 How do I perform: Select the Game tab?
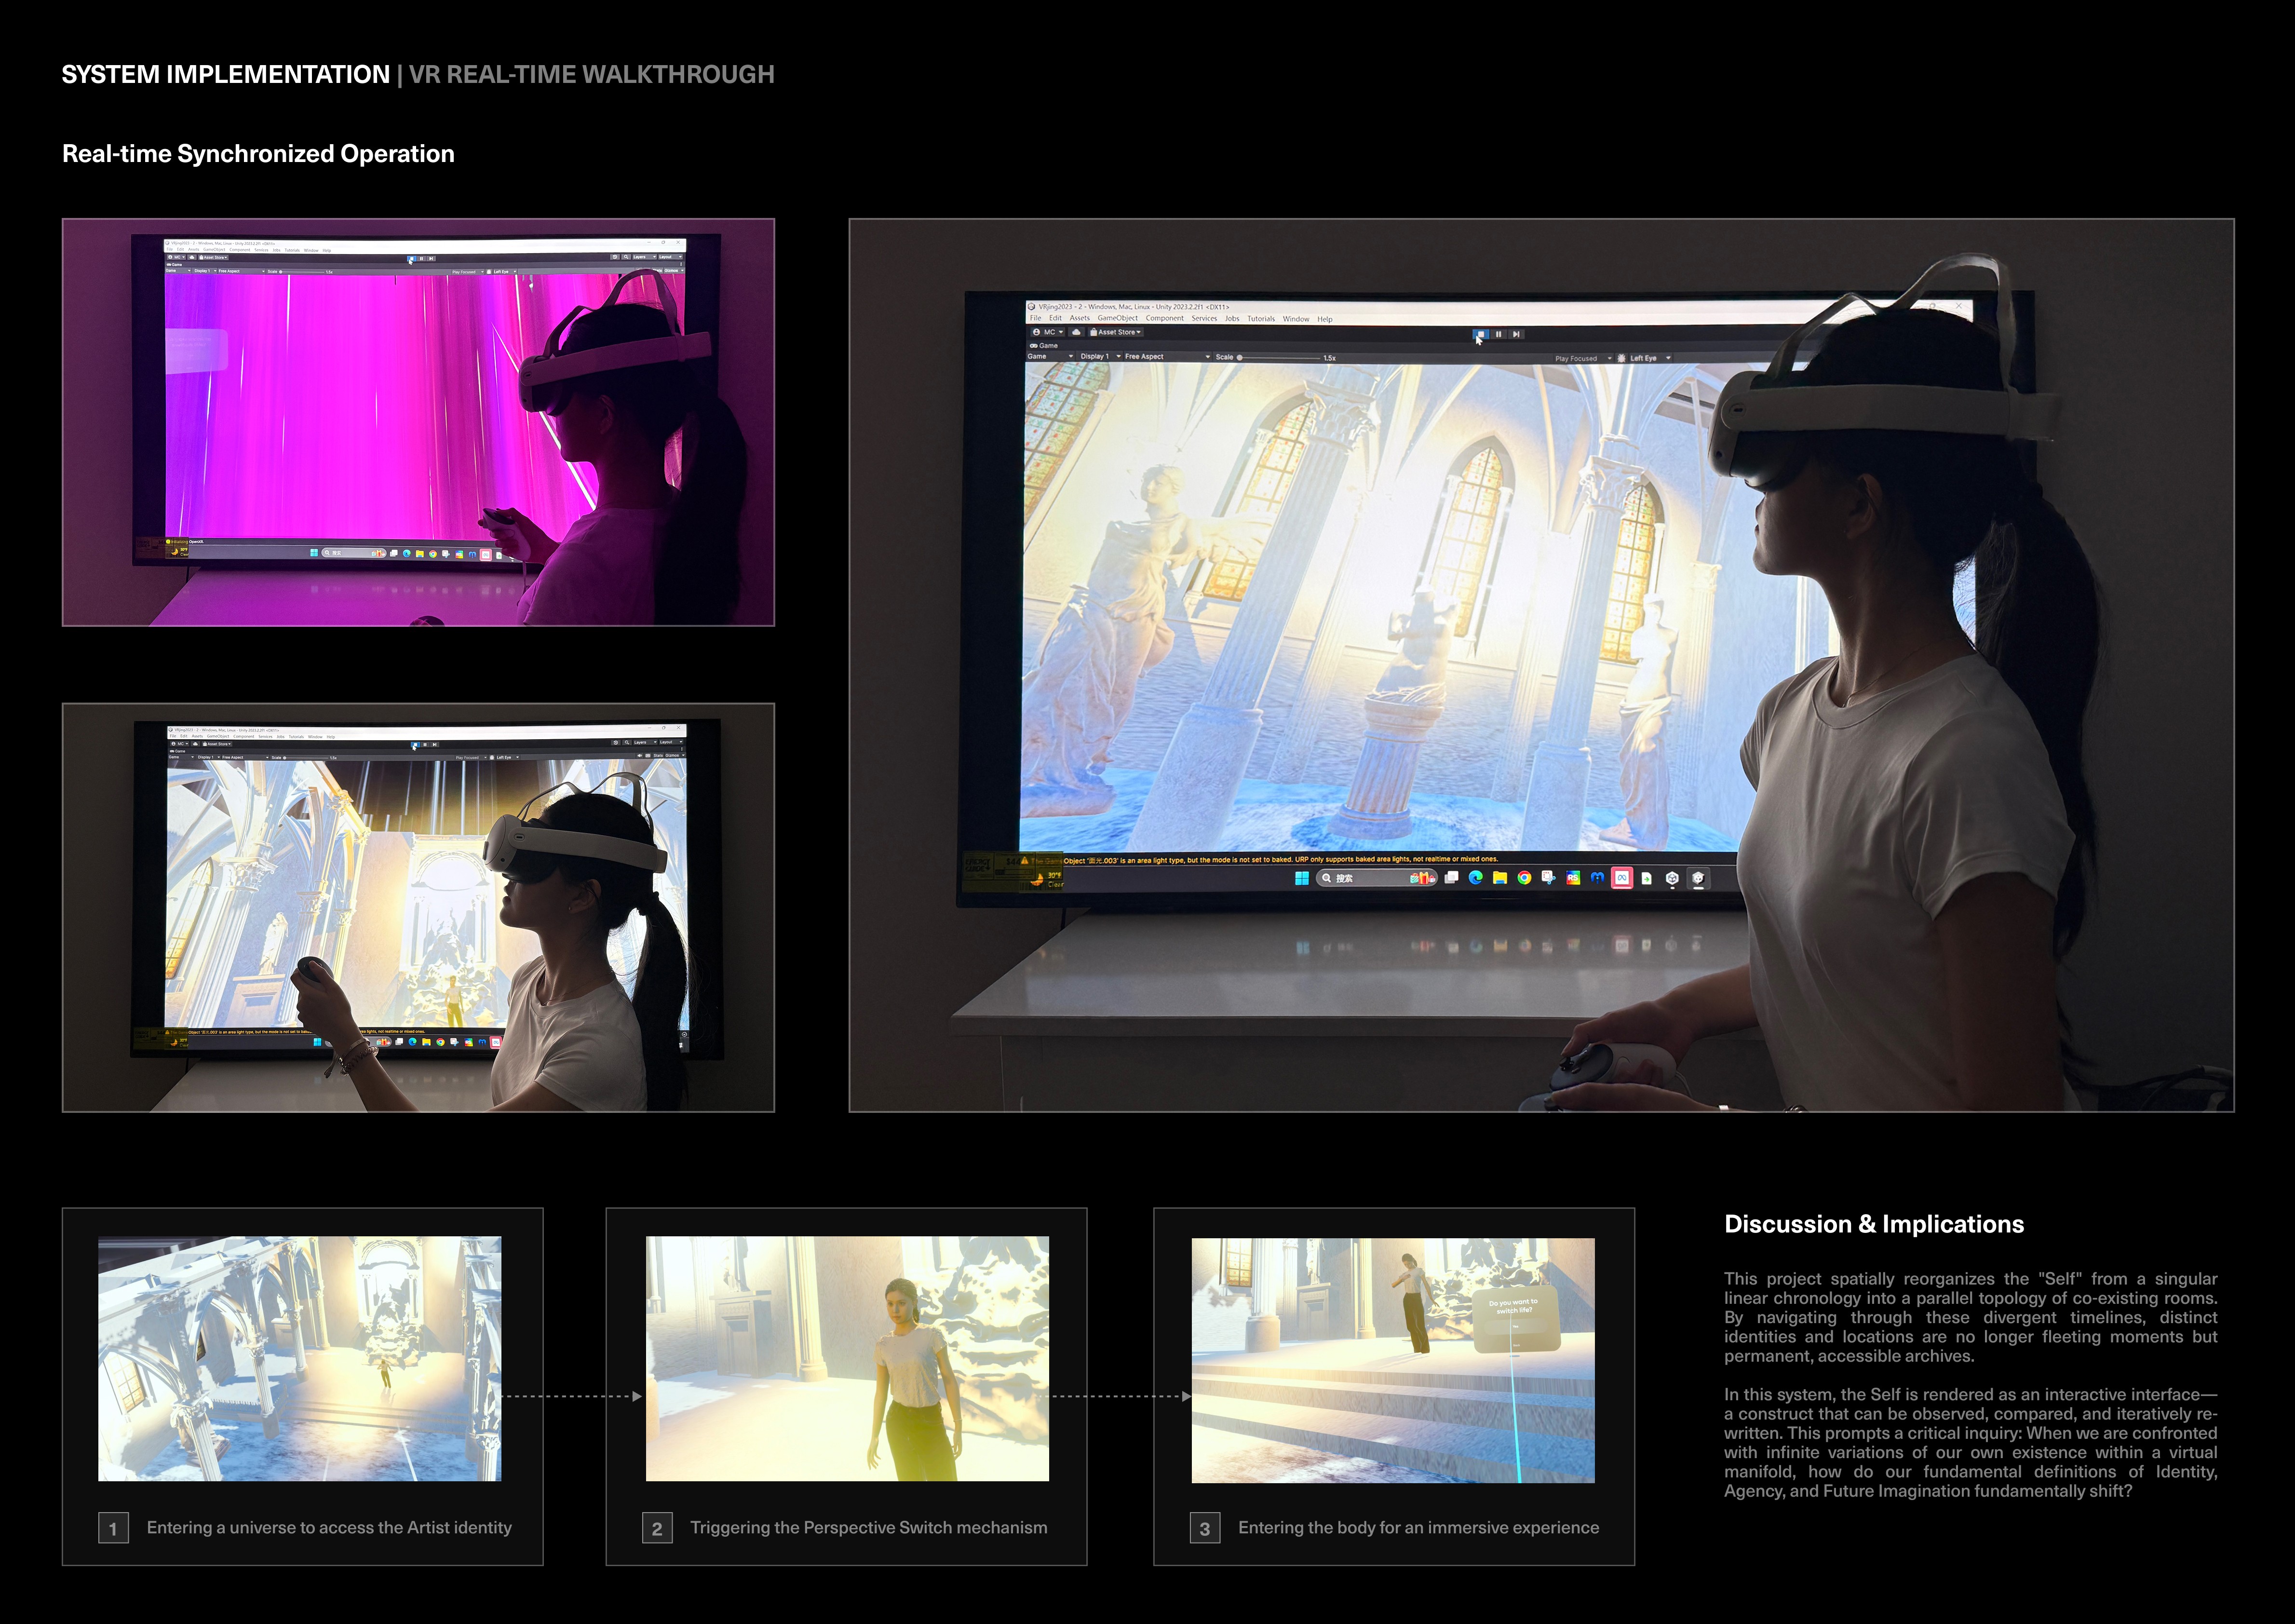(x=1044, y=346)
